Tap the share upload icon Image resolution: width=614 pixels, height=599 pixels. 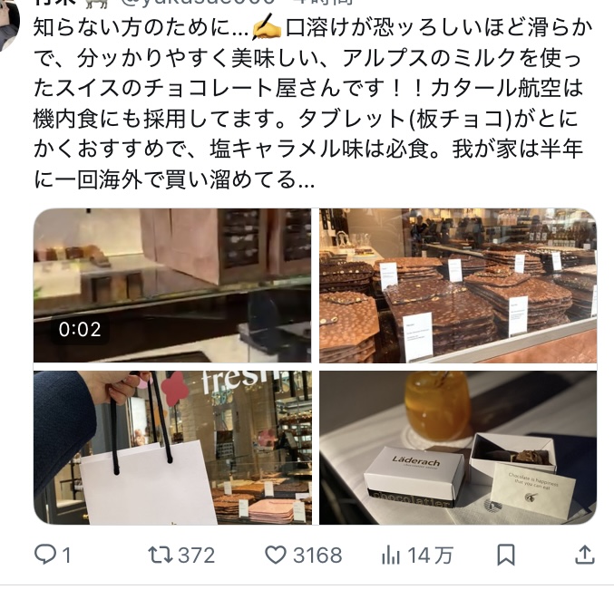coord(585,555)
